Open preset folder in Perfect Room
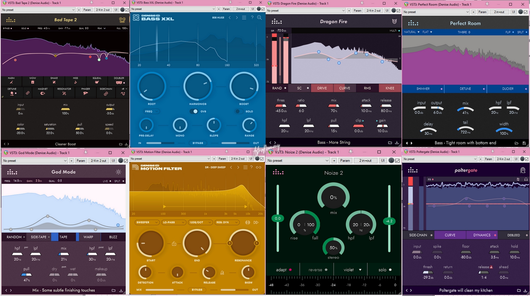This screenshot has width=530, height=296. 517,143
